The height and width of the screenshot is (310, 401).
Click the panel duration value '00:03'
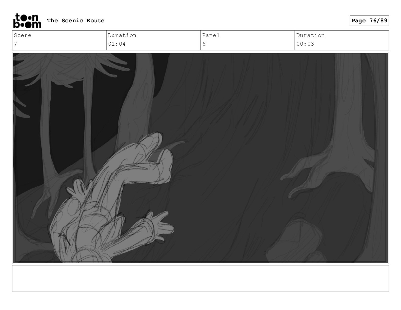point(305,44)
